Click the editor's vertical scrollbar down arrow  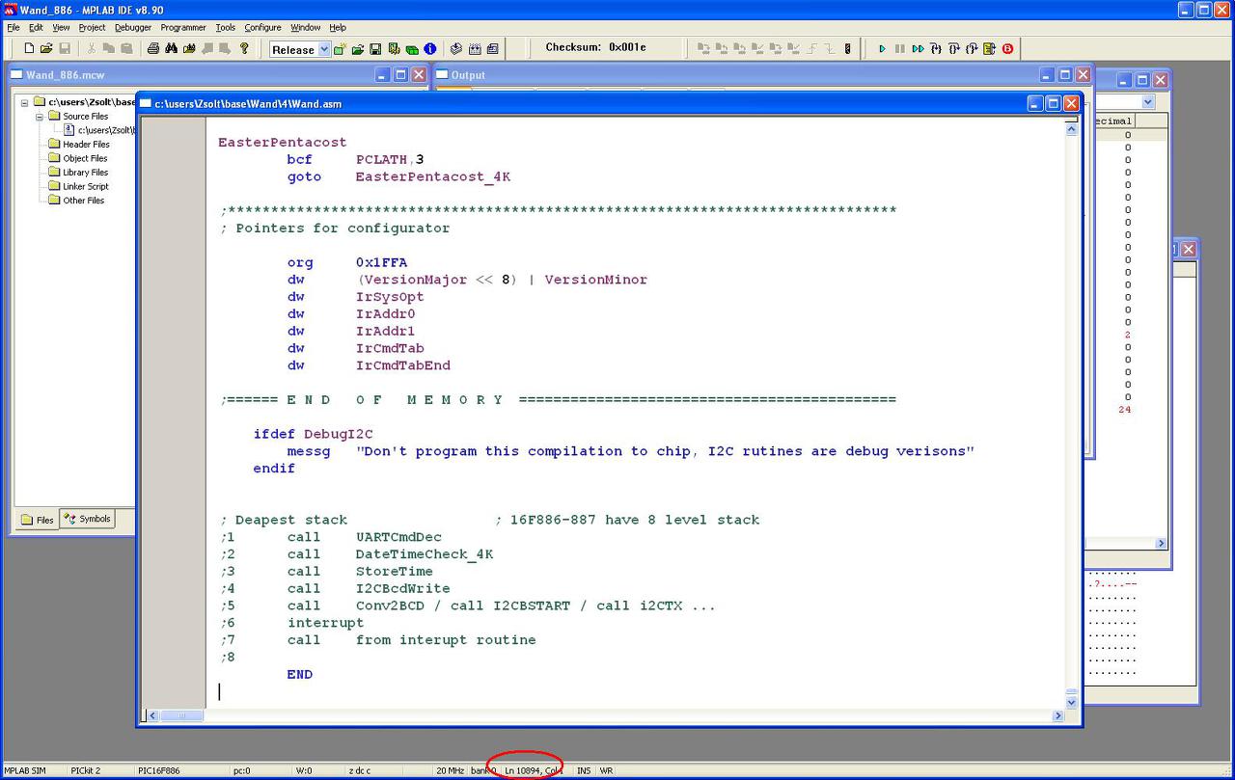[1071, 703]
